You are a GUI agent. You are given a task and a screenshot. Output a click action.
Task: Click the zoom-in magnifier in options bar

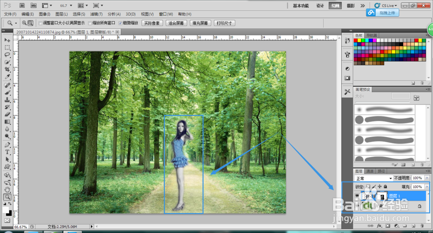(24, 23)
